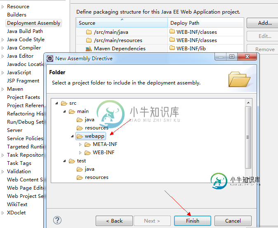Click the help question mark icon
Image resolution: width=278 pixels, height=228 pixels.
57,221
